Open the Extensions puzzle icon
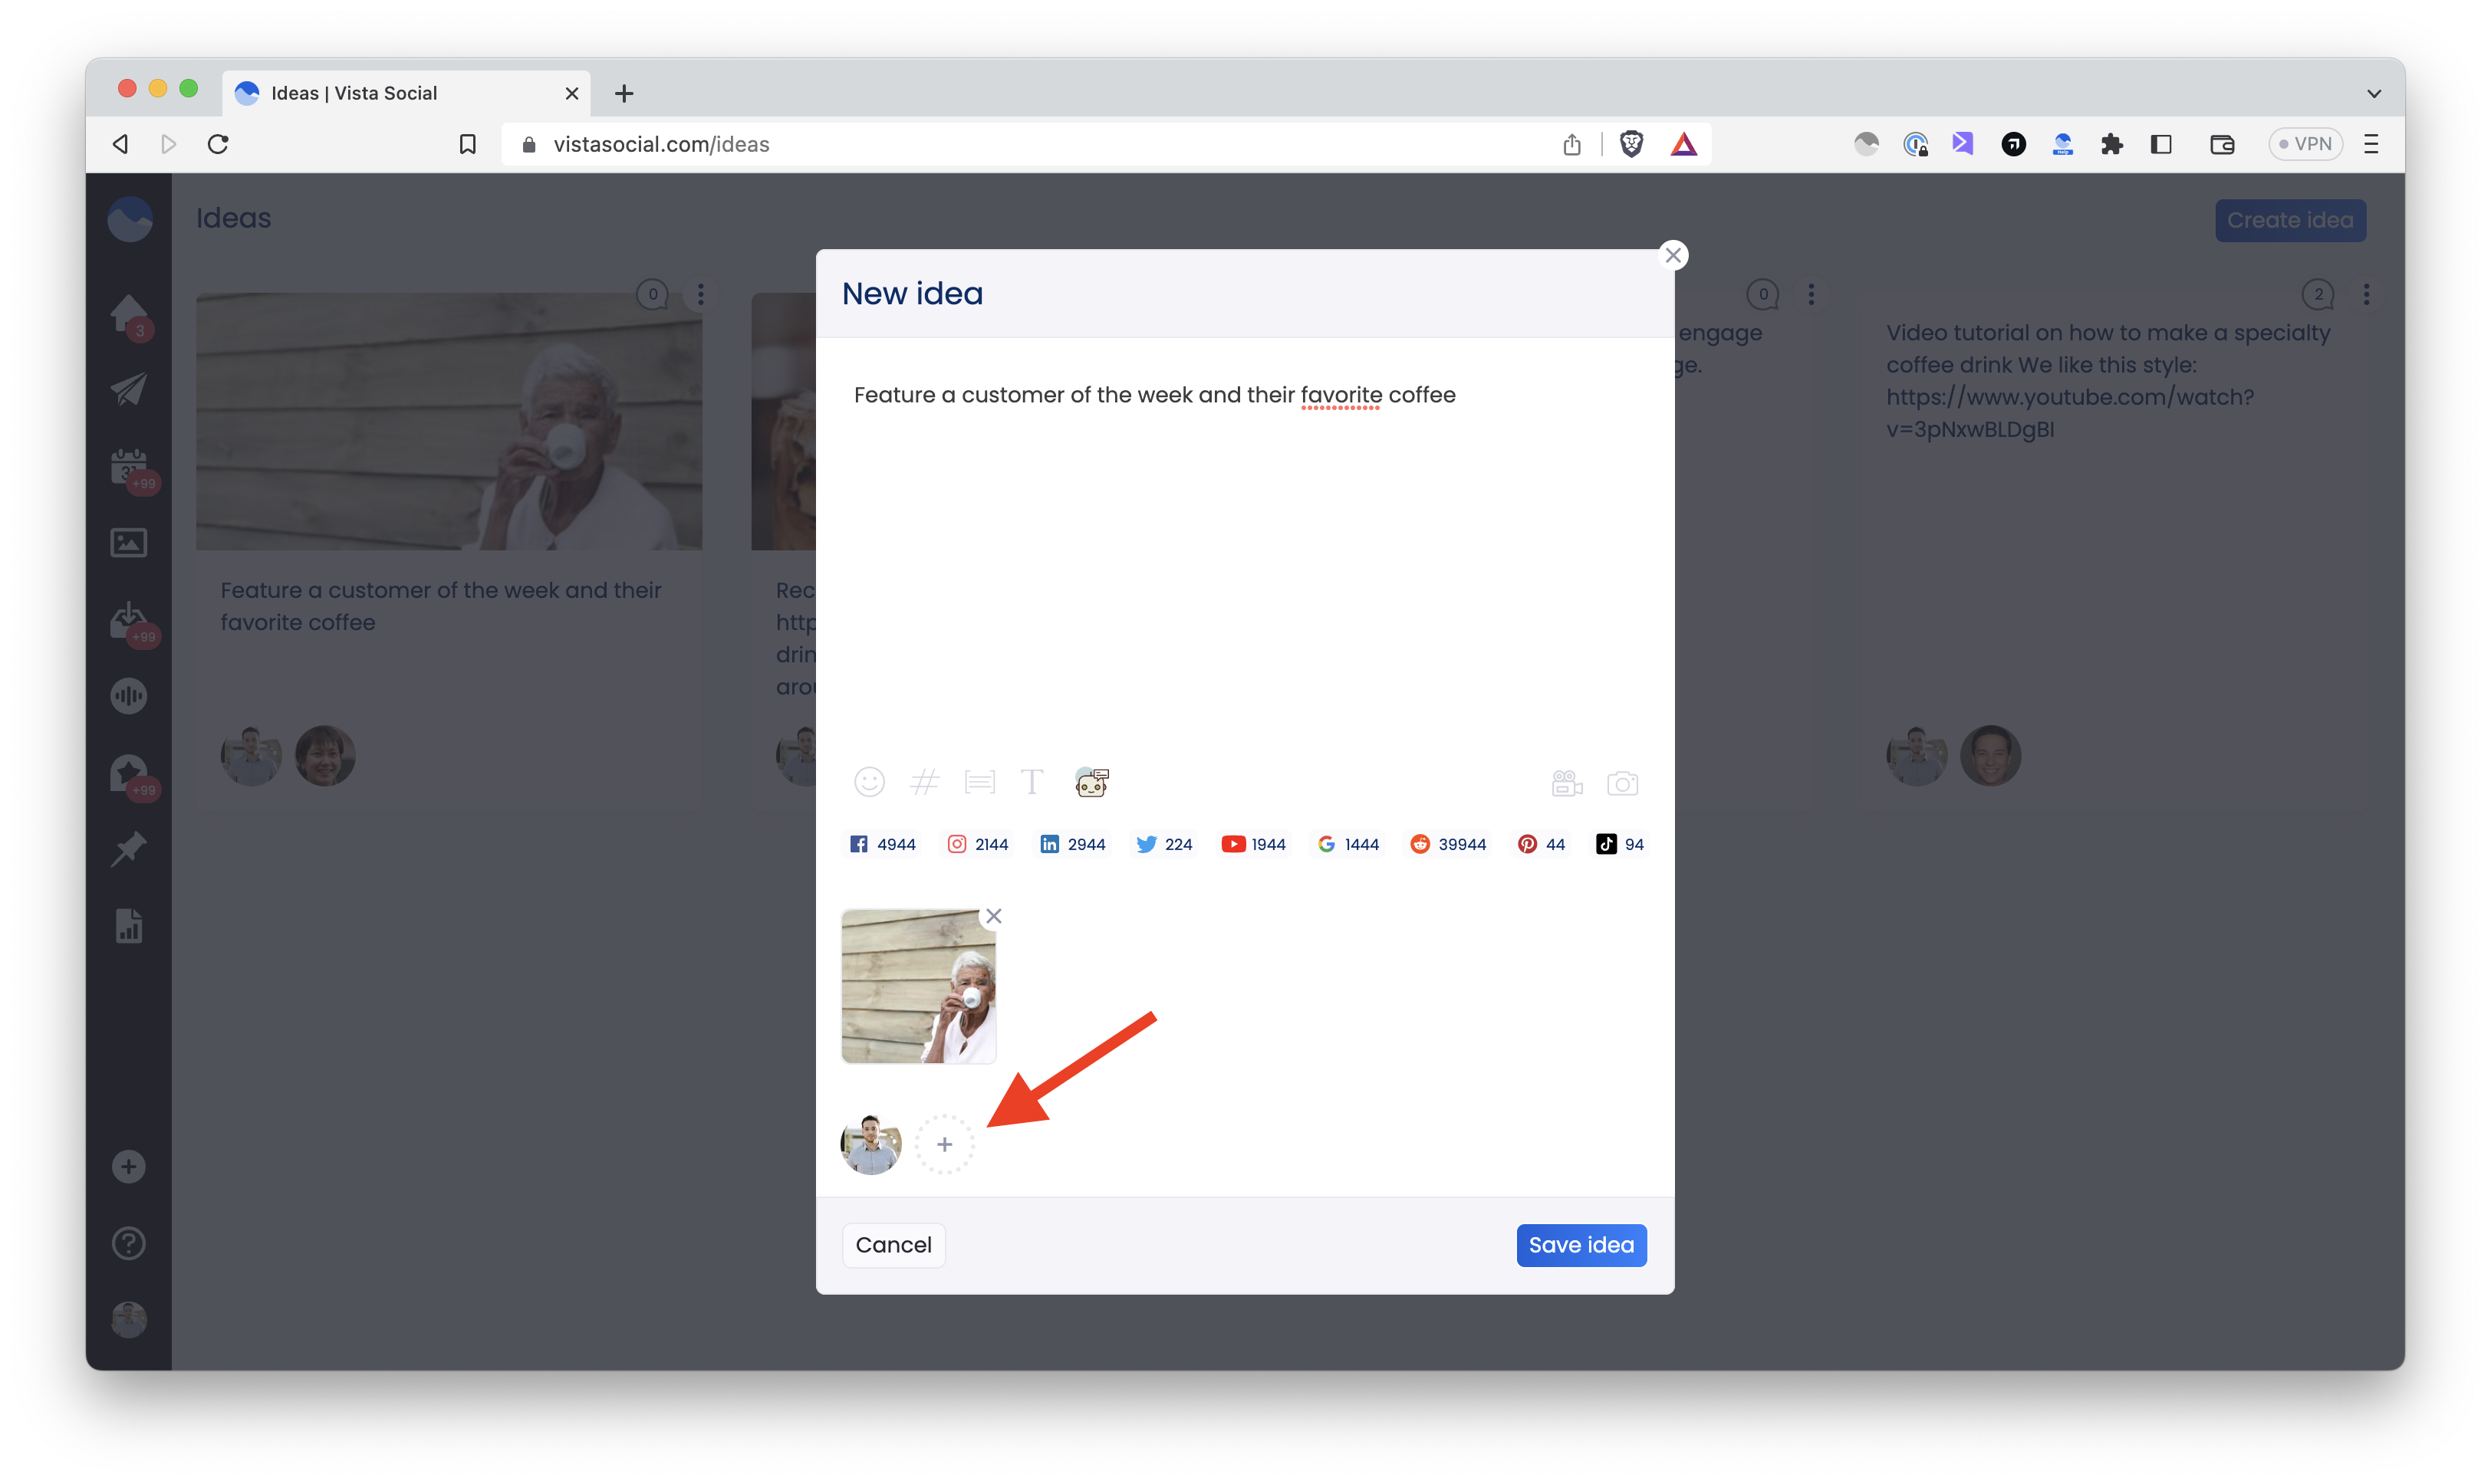Screen dimensions: 2491x1484 [2112, 144]
